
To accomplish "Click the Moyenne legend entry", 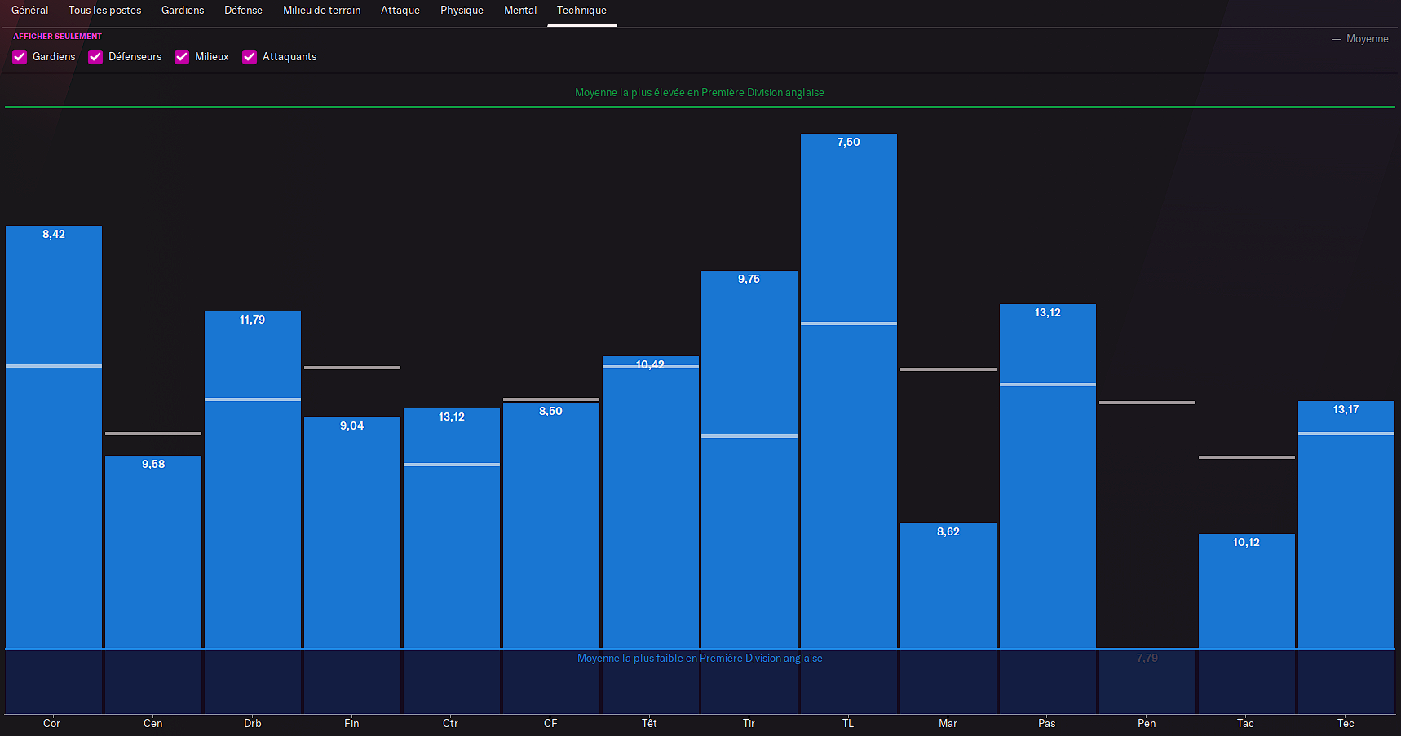I will (x=1360, y=39).
